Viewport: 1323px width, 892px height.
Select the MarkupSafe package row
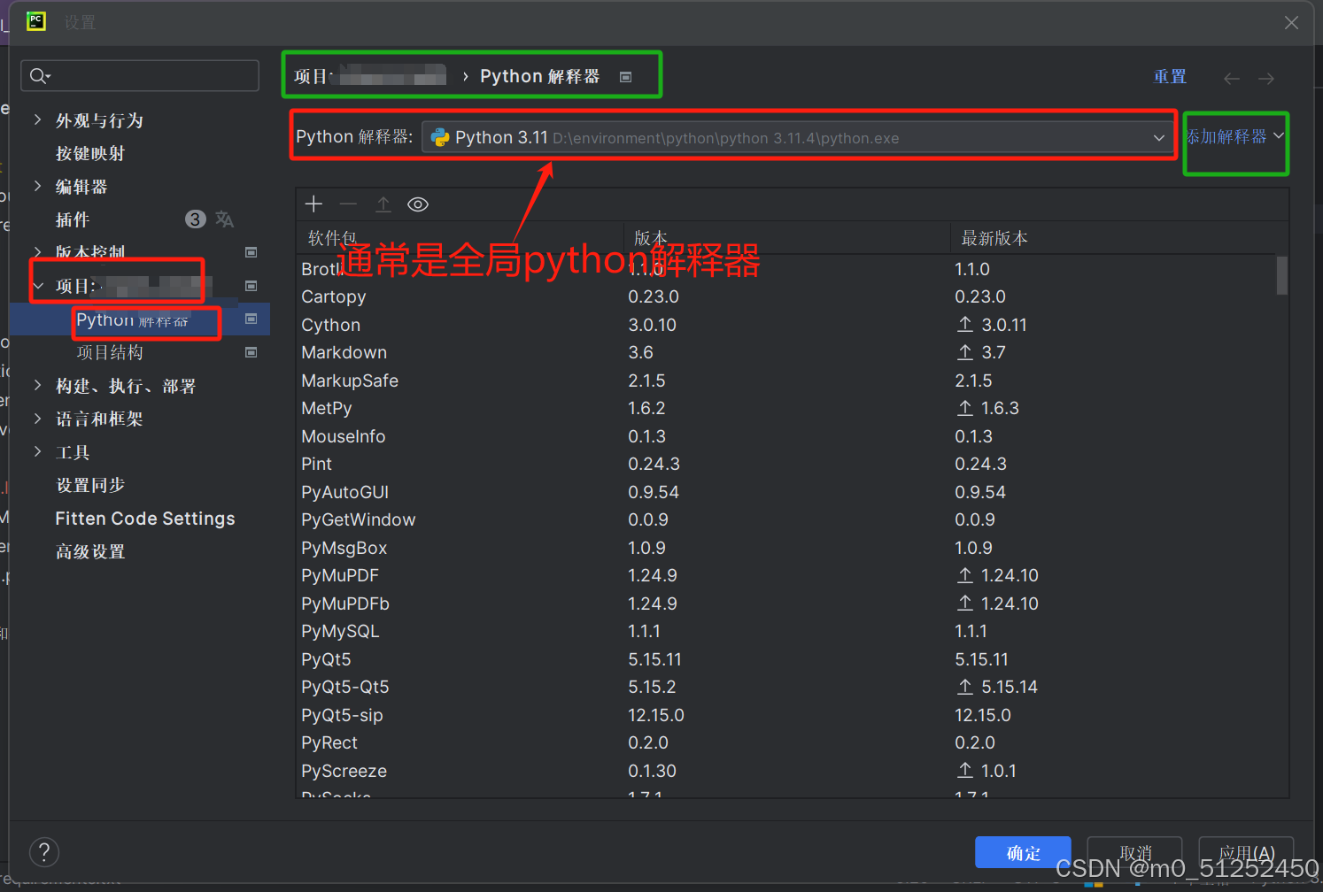click(786, 381)
